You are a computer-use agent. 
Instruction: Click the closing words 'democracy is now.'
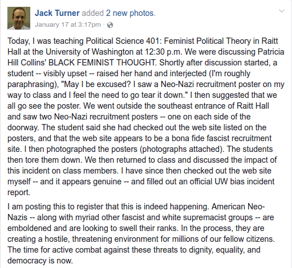[x=40, y=261]
